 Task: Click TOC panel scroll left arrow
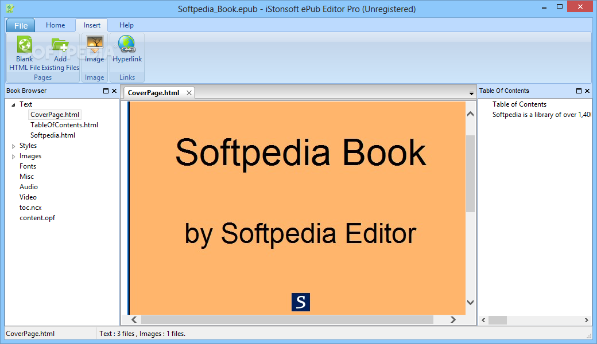pos(483,320)
